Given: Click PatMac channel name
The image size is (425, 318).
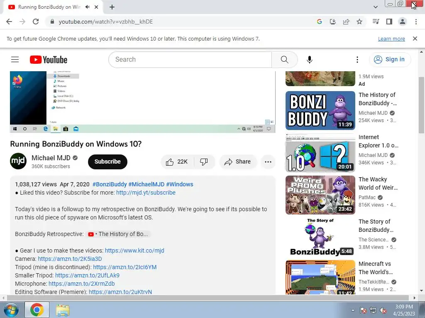Looking at the screenshot, I should tap(367, 198).
